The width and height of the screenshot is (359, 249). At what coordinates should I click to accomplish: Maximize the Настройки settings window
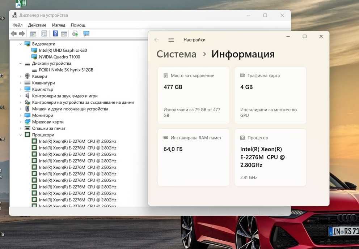(304, 37)
